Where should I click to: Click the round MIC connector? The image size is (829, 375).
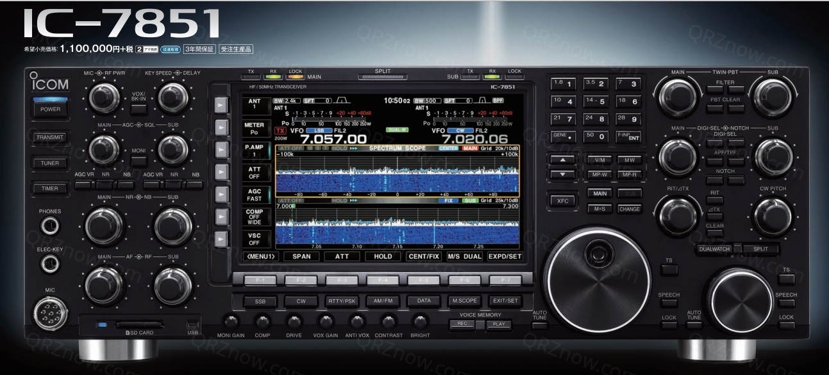click(x=50, y=313)
